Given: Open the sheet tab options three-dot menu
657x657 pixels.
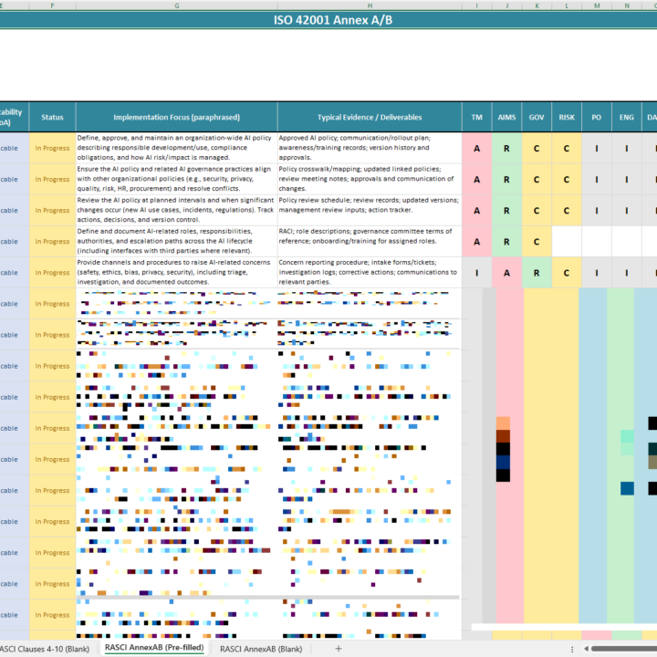Looking at the screenshot, I should pyautogui.click(x=572, y=649).
